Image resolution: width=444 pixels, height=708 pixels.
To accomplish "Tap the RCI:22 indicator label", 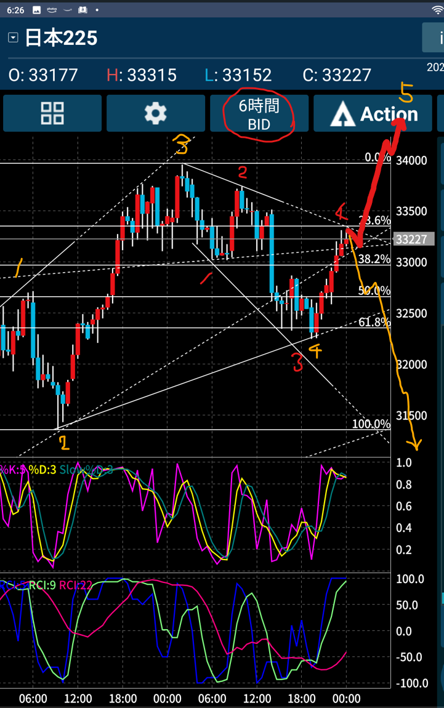I will point(76,585).
